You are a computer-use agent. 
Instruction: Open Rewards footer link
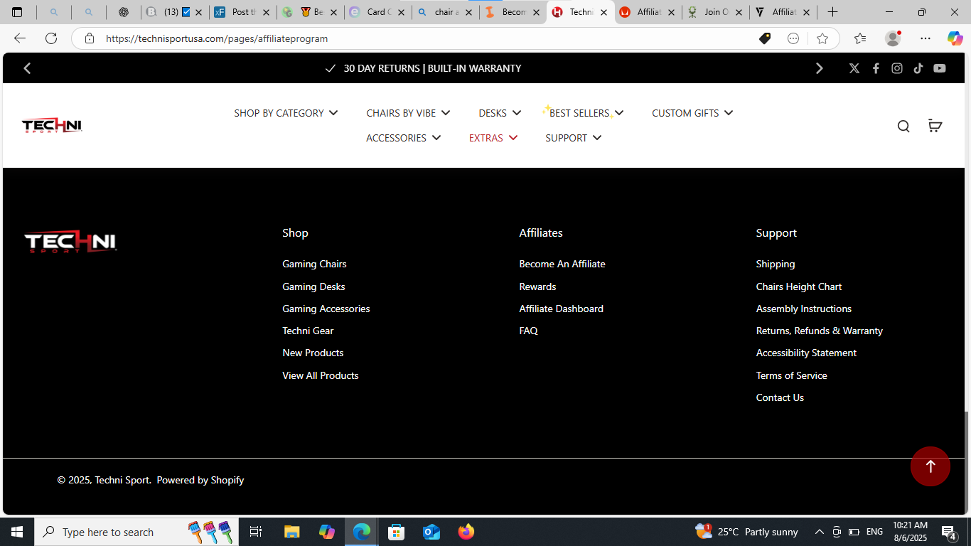[x=537, y=287]
